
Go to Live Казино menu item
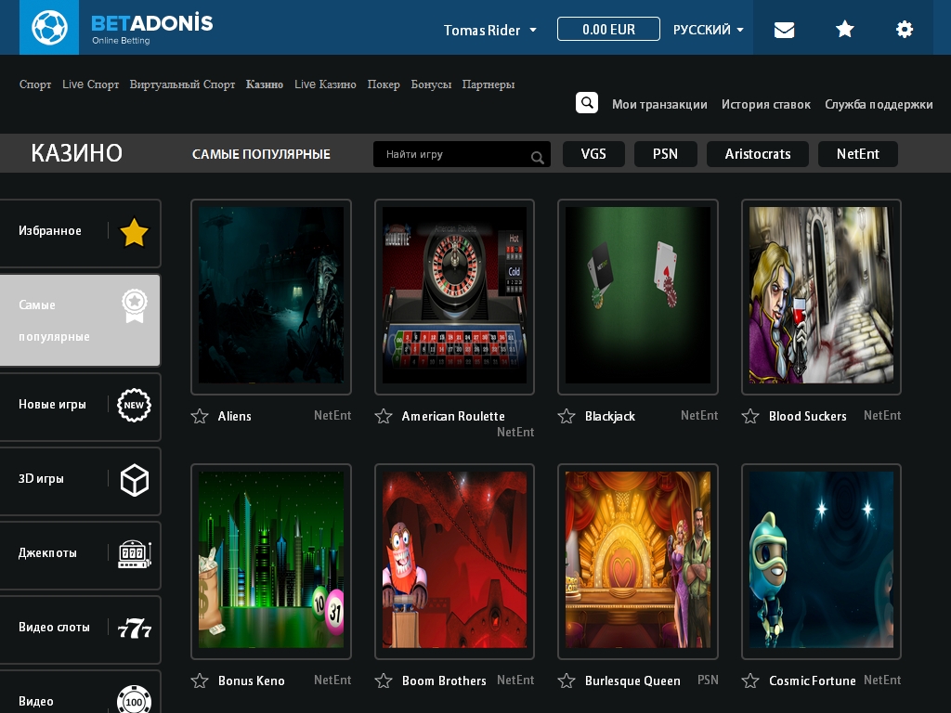tap(325, 84)
